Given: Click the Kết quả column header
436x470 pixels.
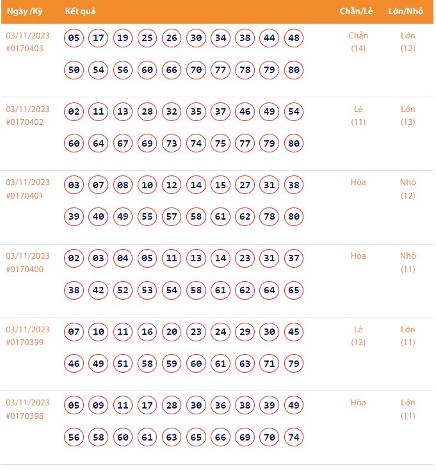Looking at the screenshot, I should [x=81, y=12].
